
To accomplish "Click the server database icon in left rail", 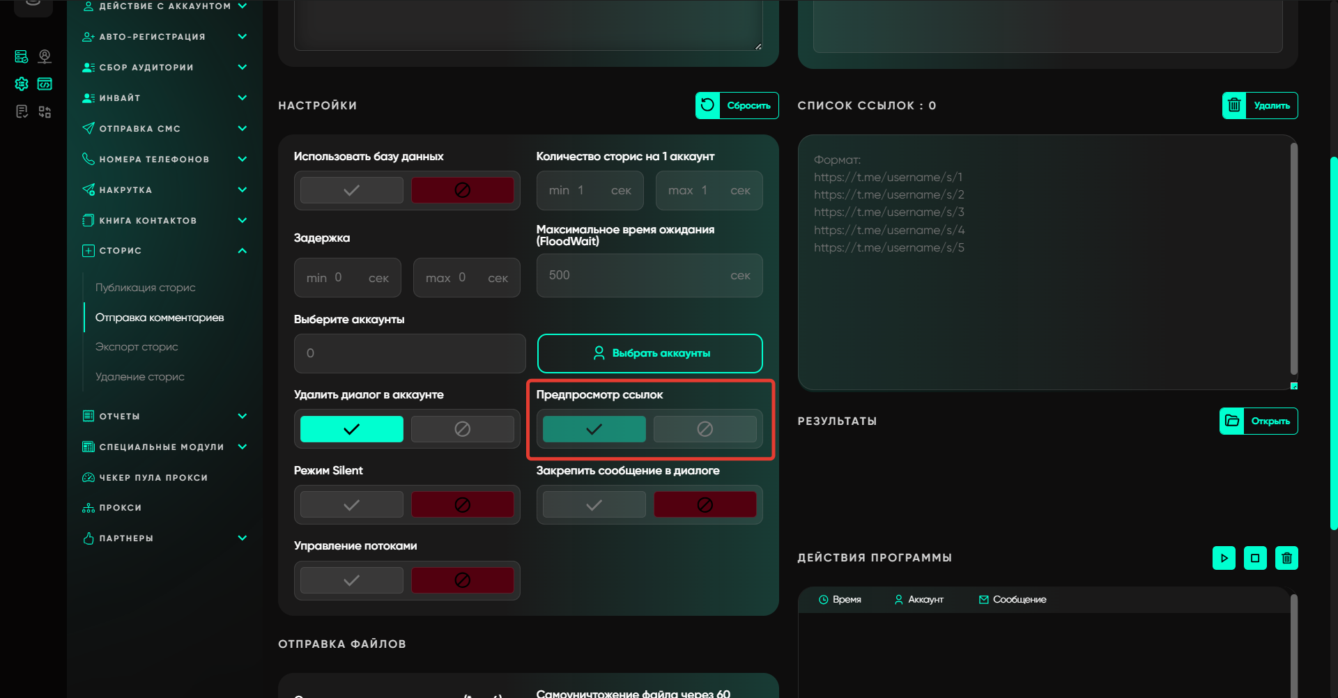I will pyautogui.click(x=22, y=56).
